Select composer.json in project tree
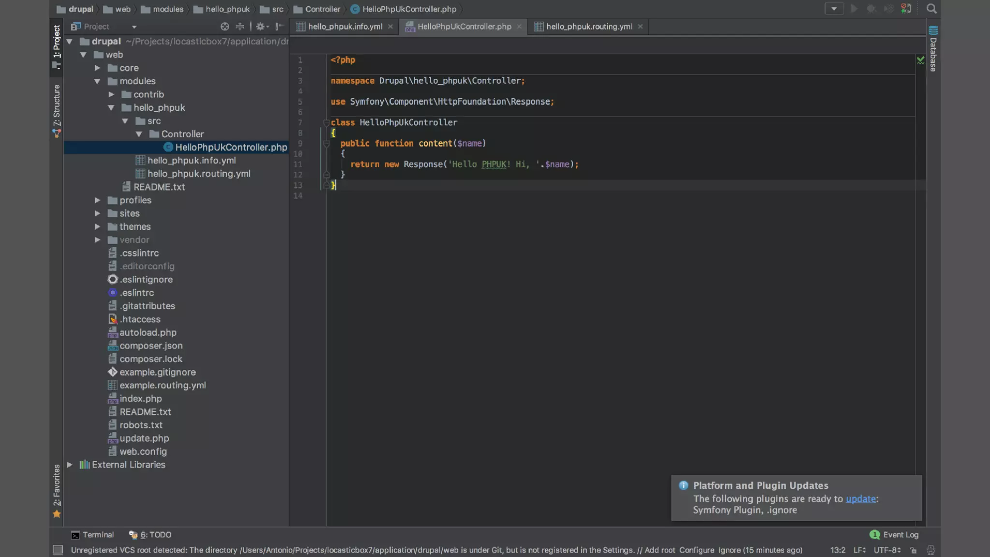The height and width of the screenshot is (557, 990). 151,346
